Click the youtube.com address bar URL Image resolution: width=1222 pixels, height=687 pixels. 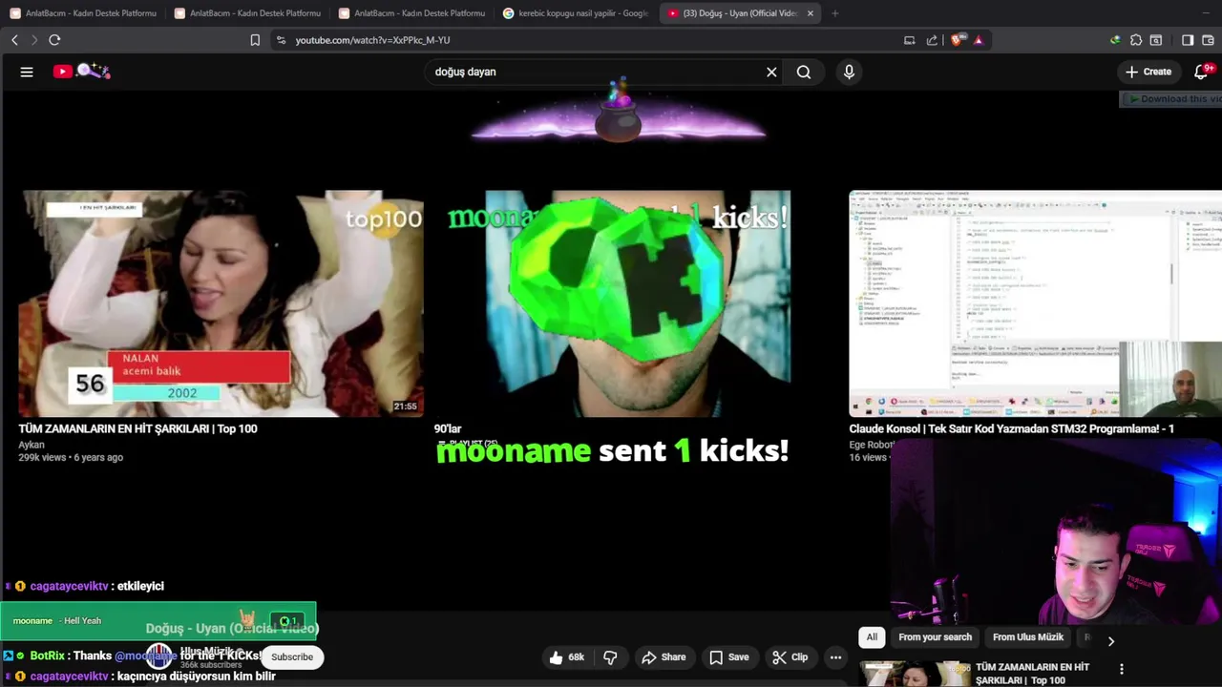pyautogui.click(x=372, y=40)
